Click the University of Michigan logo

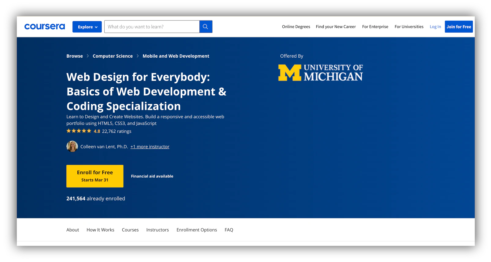(x=320, y=73)
